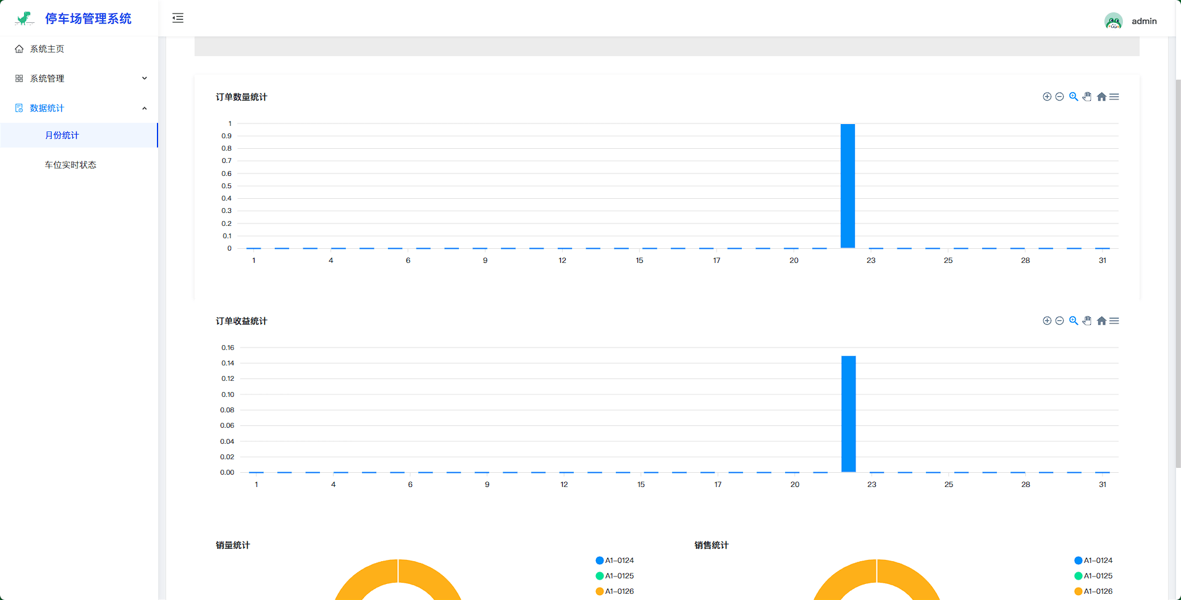
Task: Zoom out on the 订单数量统计 chart
Action: [x=1059, y=97]
